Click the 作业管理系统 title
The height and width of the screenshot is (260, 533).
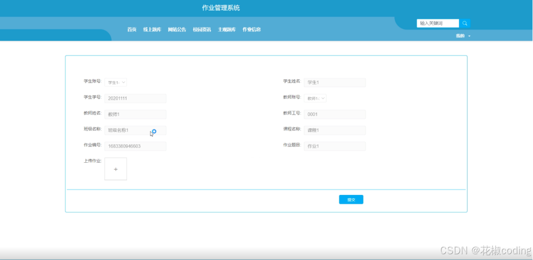(221, 8)
